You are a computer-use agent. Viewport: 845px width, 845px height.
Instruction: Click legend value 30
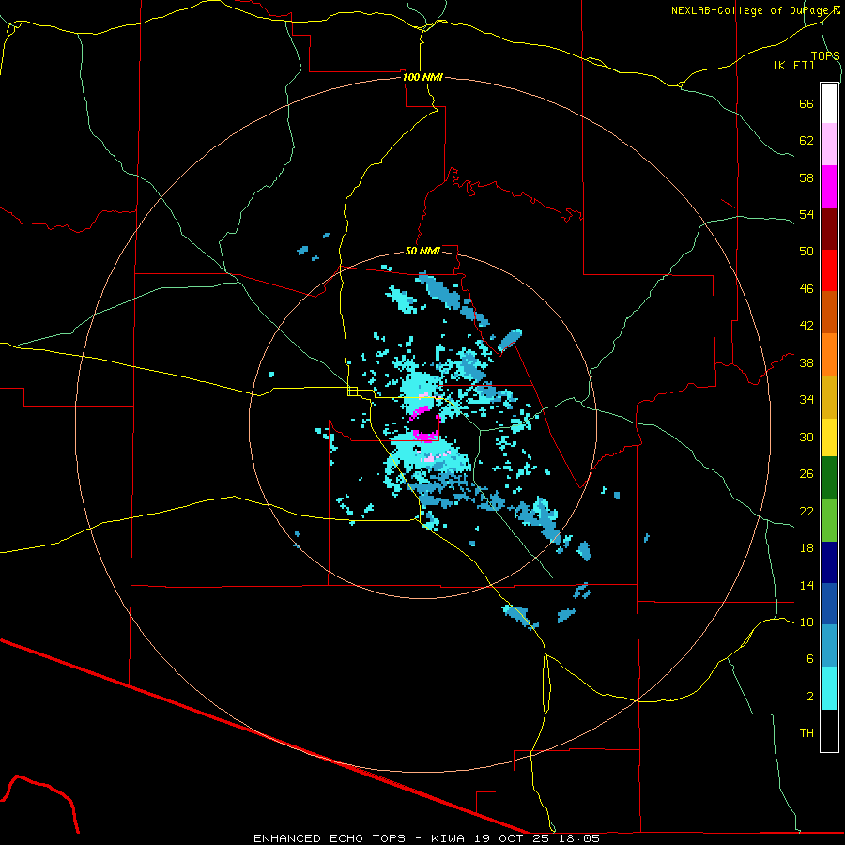[807, 437]
